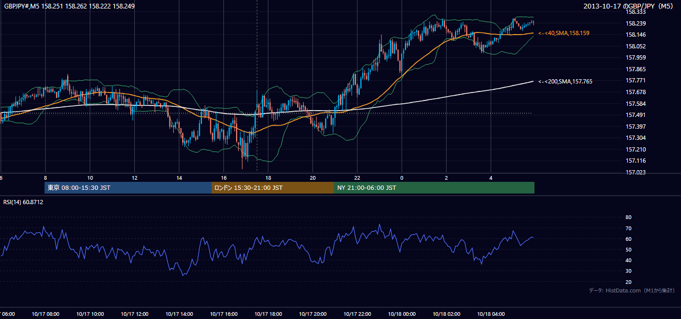Click the RSI scale value 20
Viewport: 681px width, 319px height.
pos(628,282)
